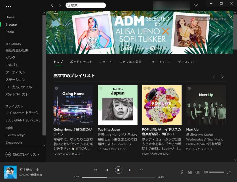This screenshot has width=237, height=182.
Task: Open the play queue
Action: pyautogui.click(x=190, y=172)
